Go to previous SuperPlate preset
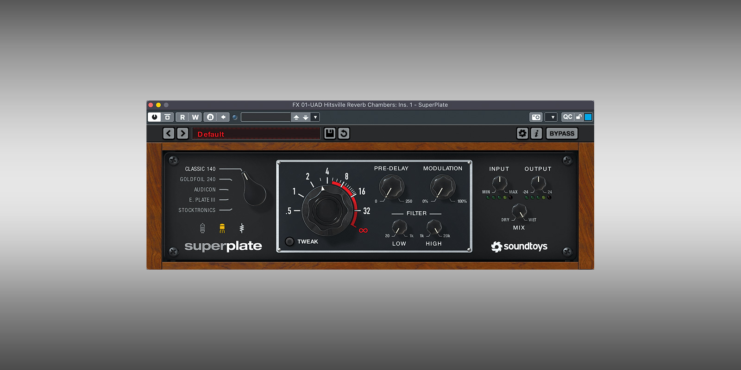The width and height of the screenshot is (741, 370). click(169, 134)
